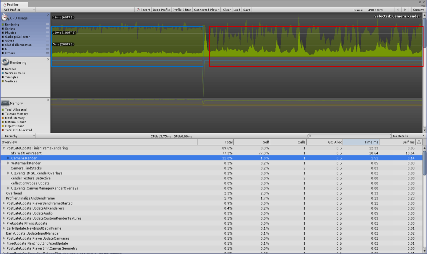427x254 pixels.
Task: Toggle the Material Count swatch
Action: (3, 122)
